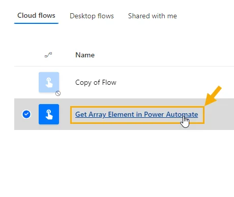This screenshot has height=197, width=234.
Task: Click the disabled badge on Copy of Flow
Action: (x=58, y=93)
